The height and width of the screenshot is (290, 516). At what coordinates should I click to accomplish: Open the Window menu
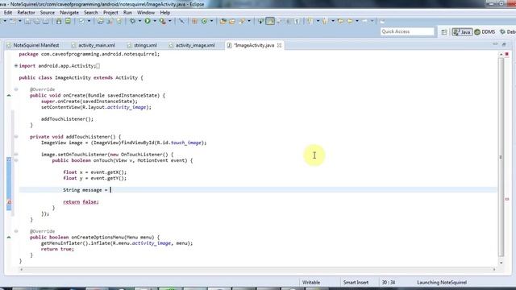pos(145,13)
